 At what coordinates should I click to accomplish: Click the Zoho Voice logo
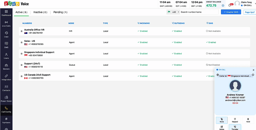click(x=16, y=4)
